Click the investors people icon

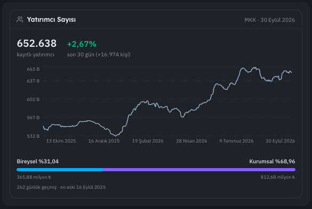[x=20, y=20]
